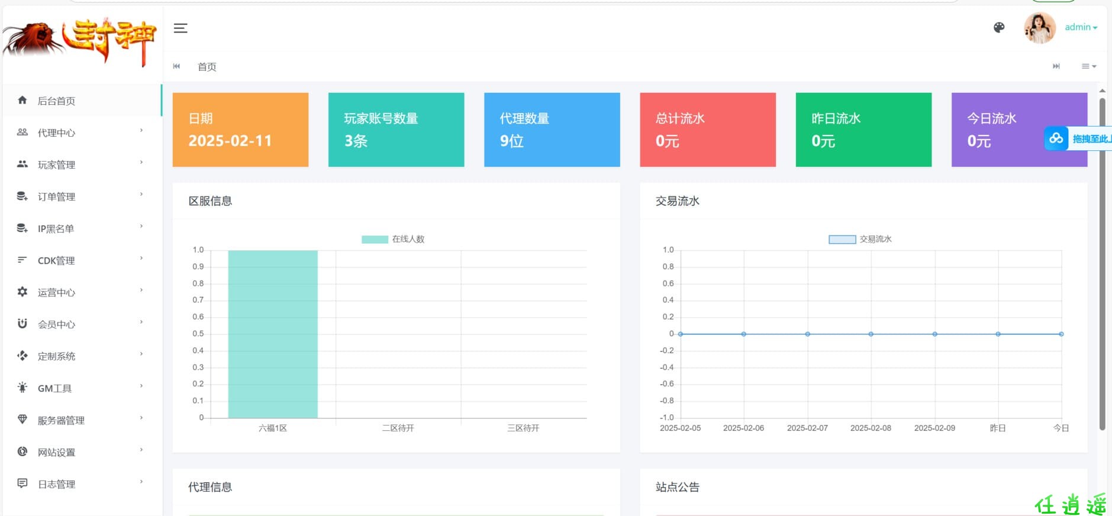Screen dimensions: 1112x516
Task: Open the 日志管理 sidebar menu
Action: (82, 484)
